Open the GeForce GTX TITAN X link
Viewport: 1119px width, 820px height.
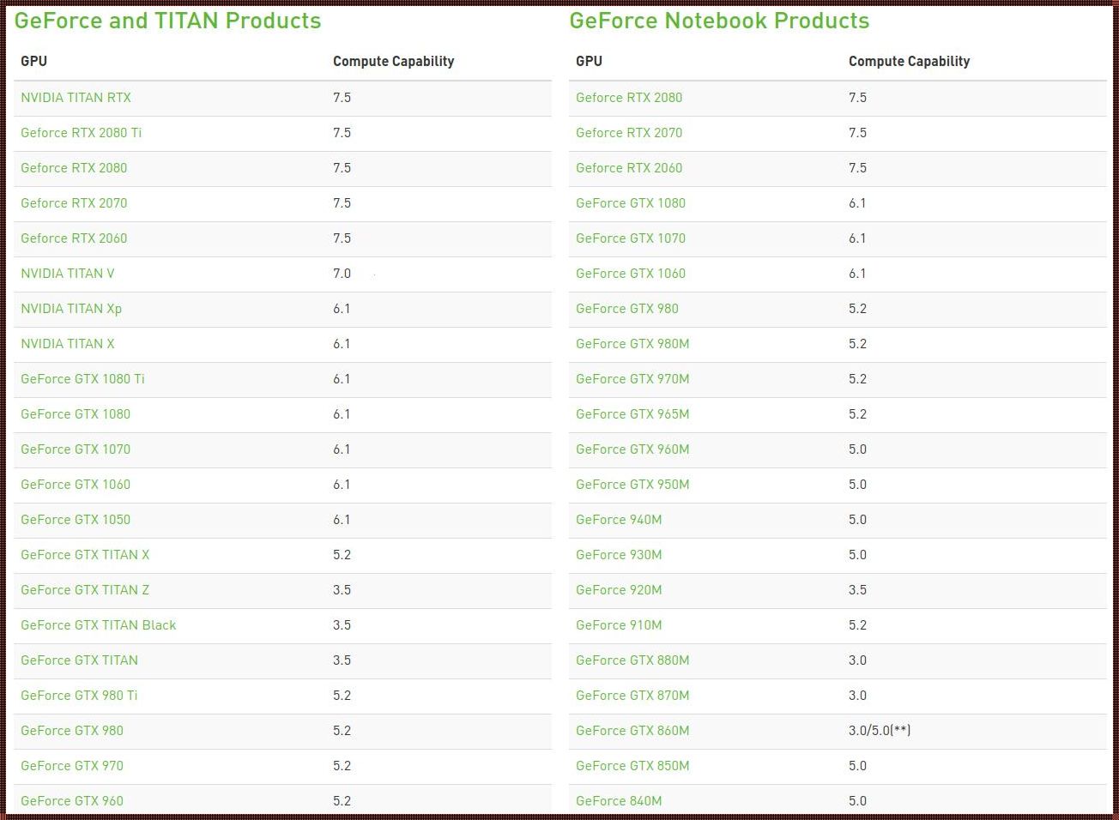85,555
